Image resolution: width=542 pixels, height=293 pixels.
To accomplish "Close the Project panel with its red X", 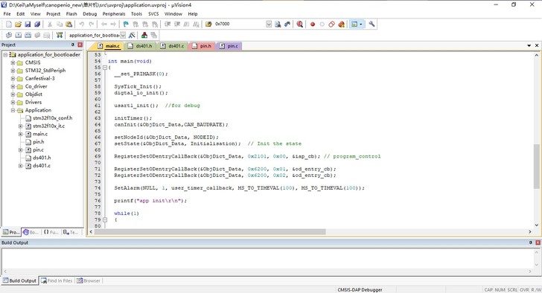I will point(80,45).
